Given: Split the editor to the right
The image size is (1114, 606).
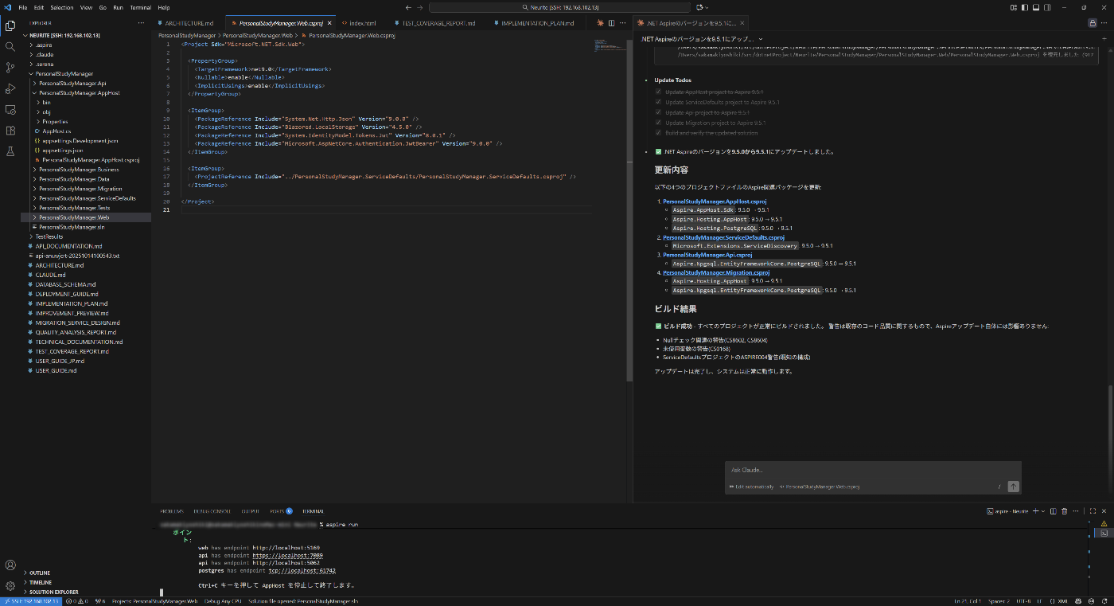Looking at the screenshot, I should pos(611,23).
